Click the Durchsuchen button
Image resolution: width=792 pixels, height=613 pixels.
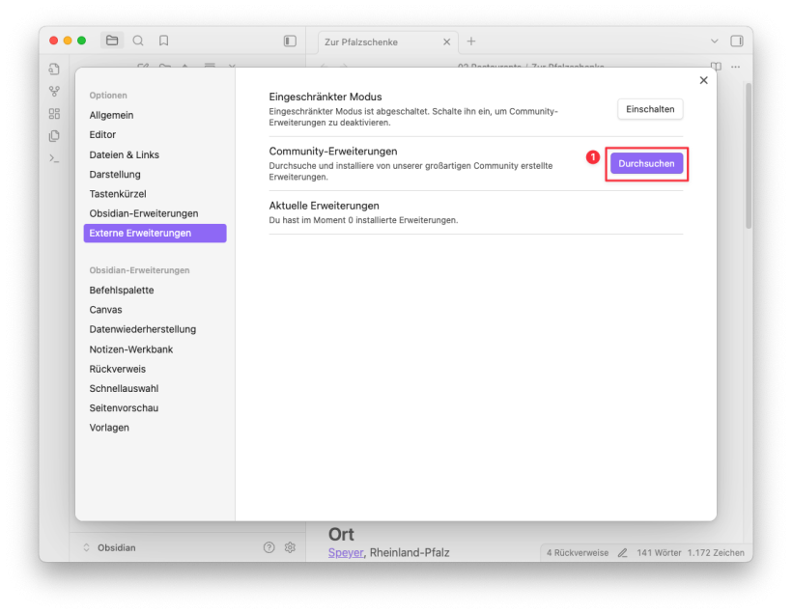(646, 164)
